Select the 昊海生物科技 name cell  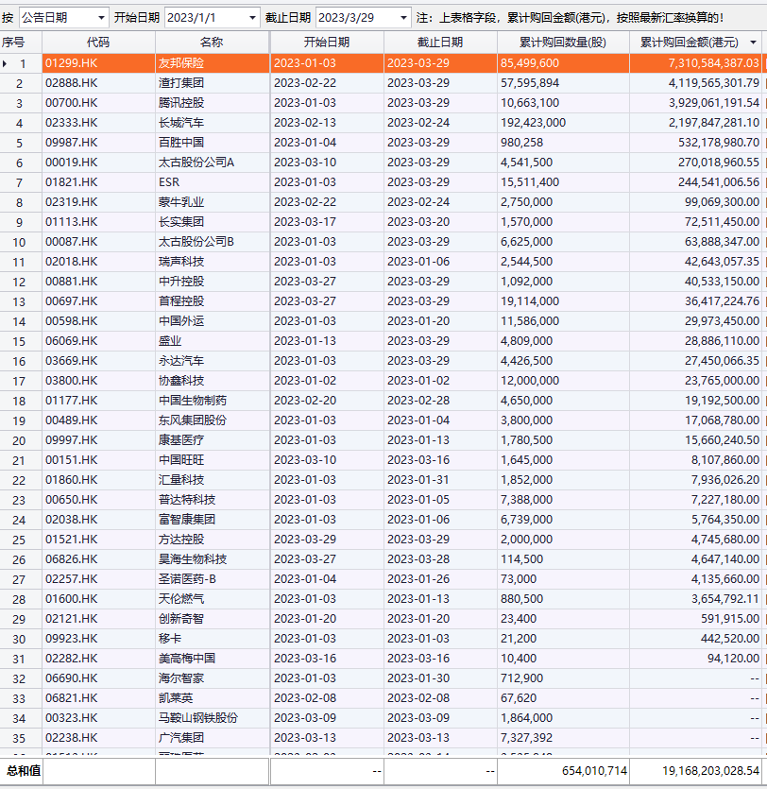point(212,559)
